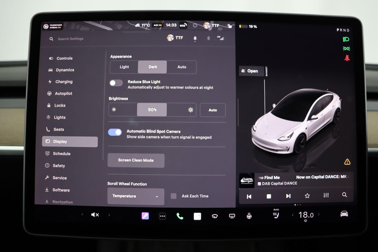Open audio equalizer settings in the media player
This screenshot has width=378, height=252.
click(326, 195)
